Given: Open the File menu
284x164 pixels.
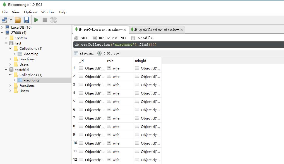Looking at the screenshot, I should [x=5, y=12].
